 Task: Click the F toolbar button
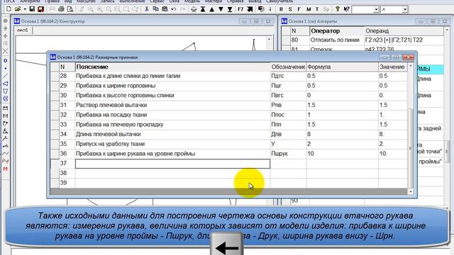tap(299, 9)
